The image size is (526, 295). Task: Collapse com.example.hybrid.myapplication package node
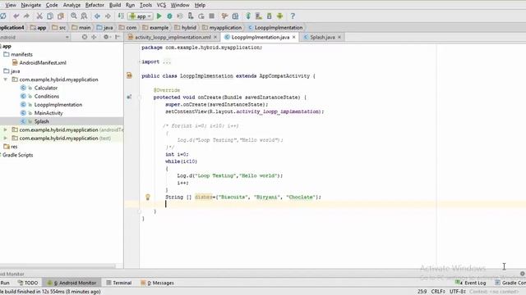coord(6,79)
